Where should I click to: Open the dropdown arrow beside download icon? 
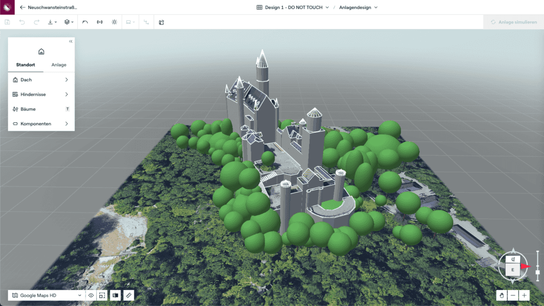click(x=55, y=22)
